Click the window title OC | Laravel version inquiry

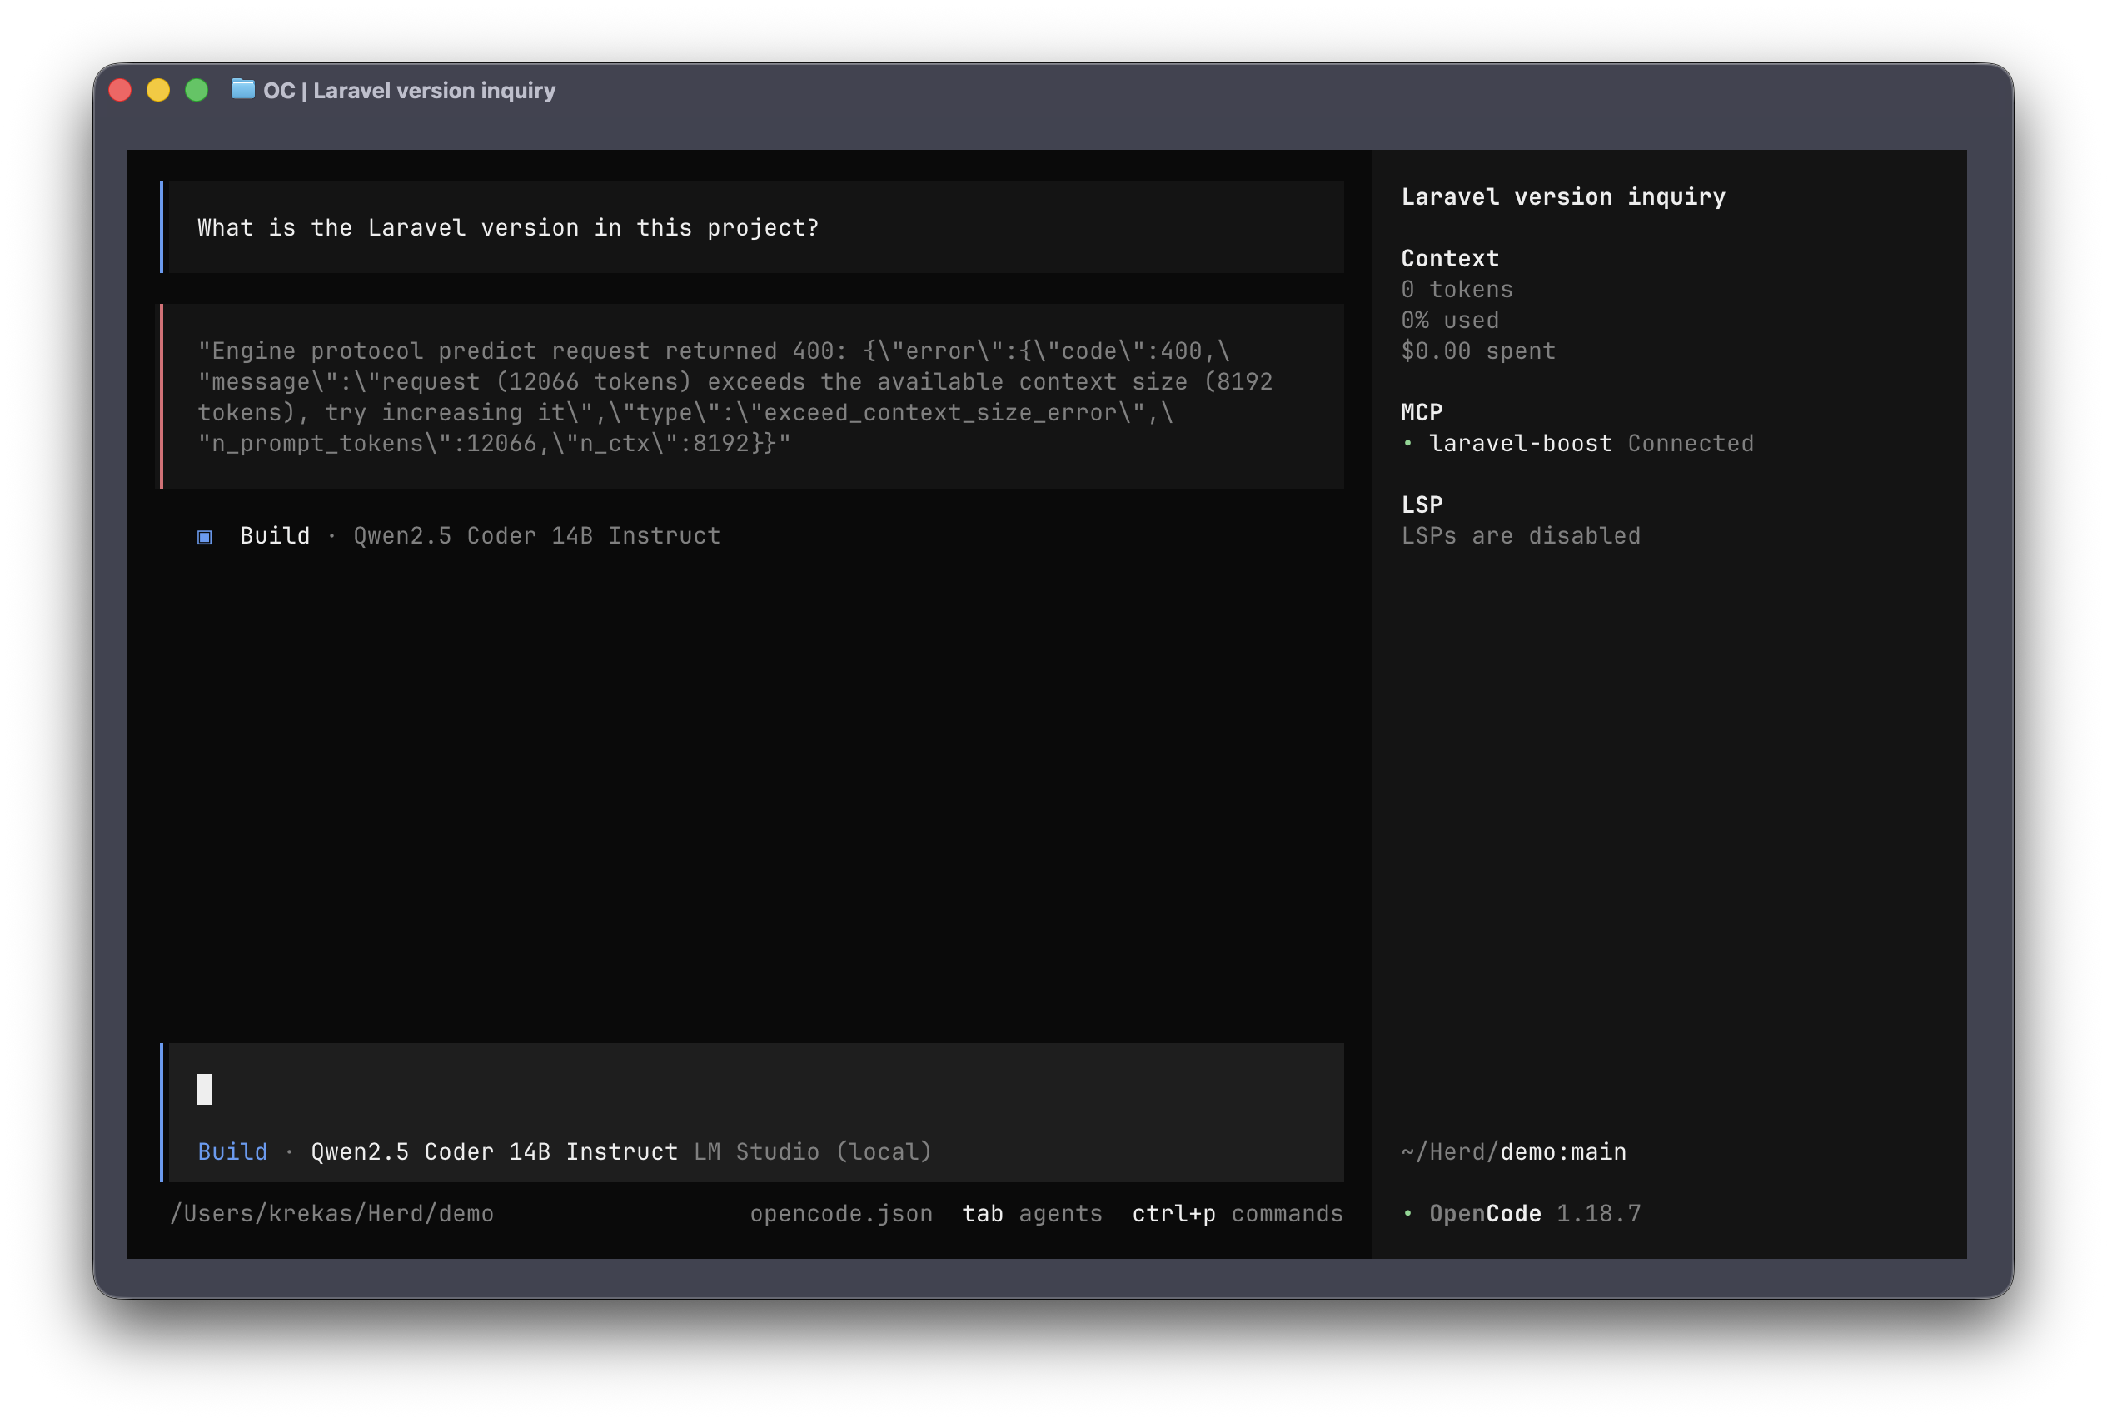[409, 91]
